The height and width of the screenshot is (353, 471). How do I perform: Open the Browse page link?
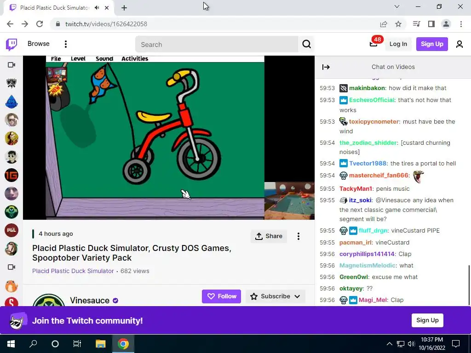tap(39, 44)
